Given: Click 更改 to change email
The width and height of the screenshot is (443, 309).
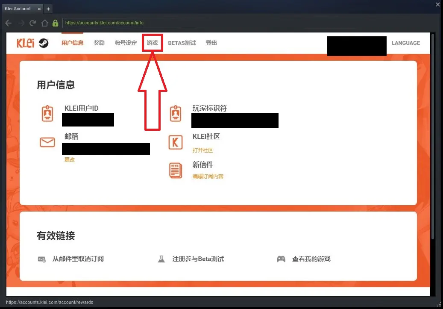Looking at the screenshot, I should pos(70,160).
